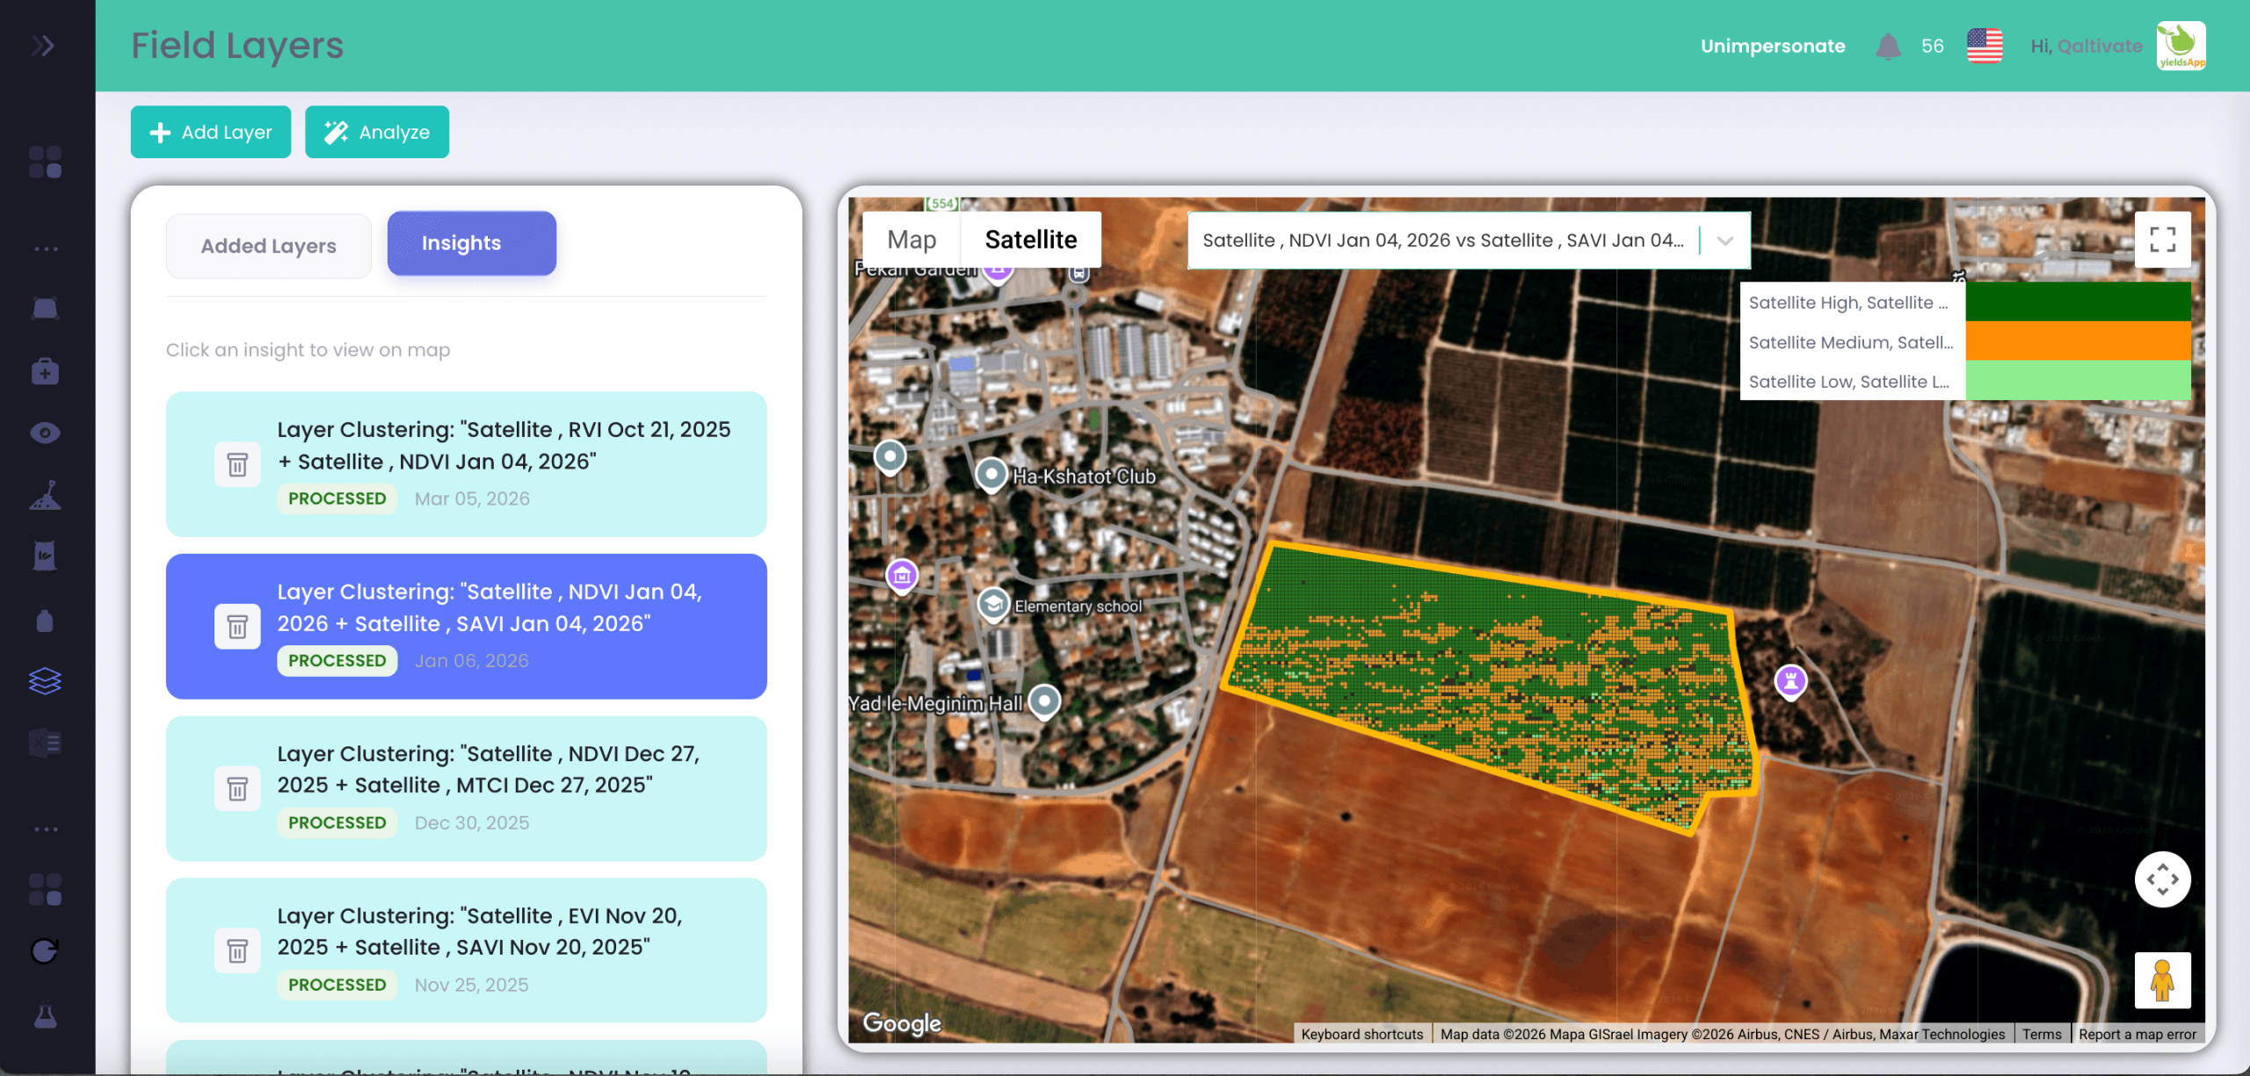Click the Satellite Medium legend label
The height and width of the screenshot is (1076, 2250).
tap(1851, 342)
